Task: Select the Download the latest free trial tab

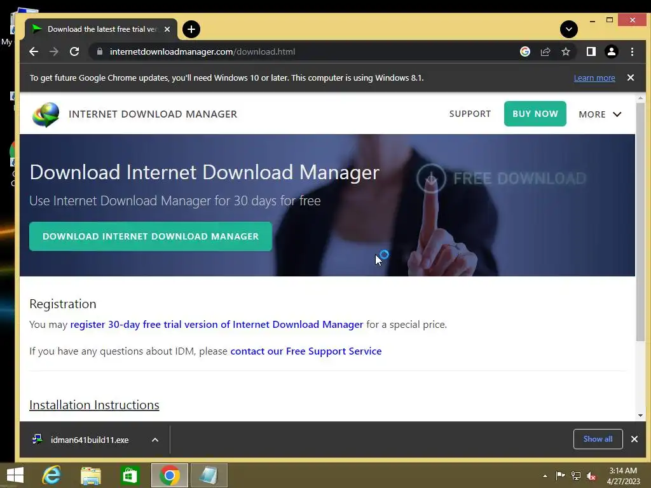Action: click(100, 29)
